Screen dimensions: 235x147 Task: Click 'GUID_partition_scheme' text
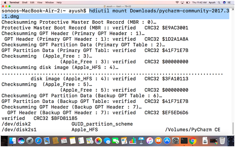[x=102, y=124]
